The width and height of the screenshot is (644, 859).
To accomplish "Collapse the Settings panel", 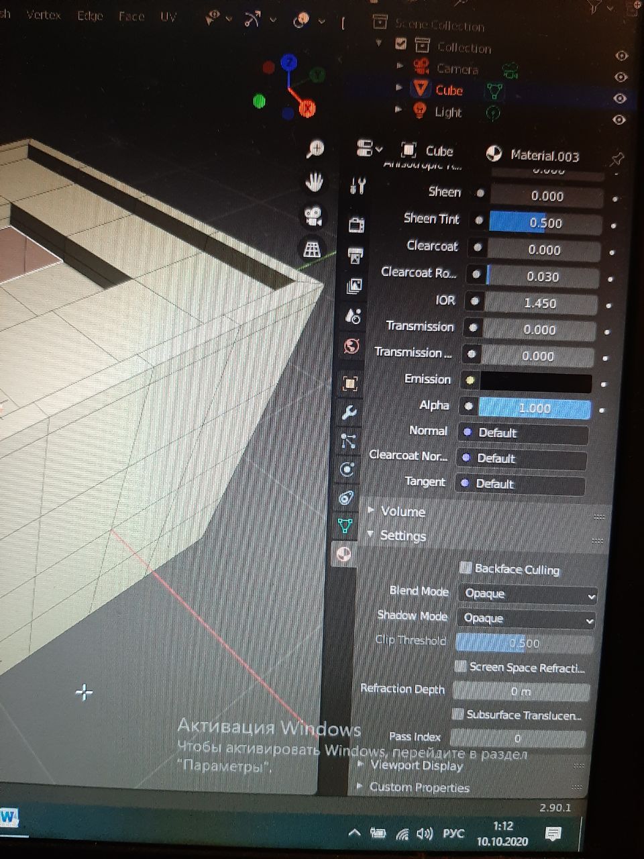I will pos(370,534).
